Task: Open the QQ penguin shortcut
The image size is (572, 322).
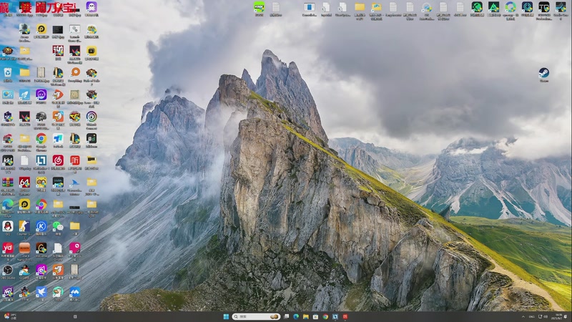Action: [x=8, y=227]
